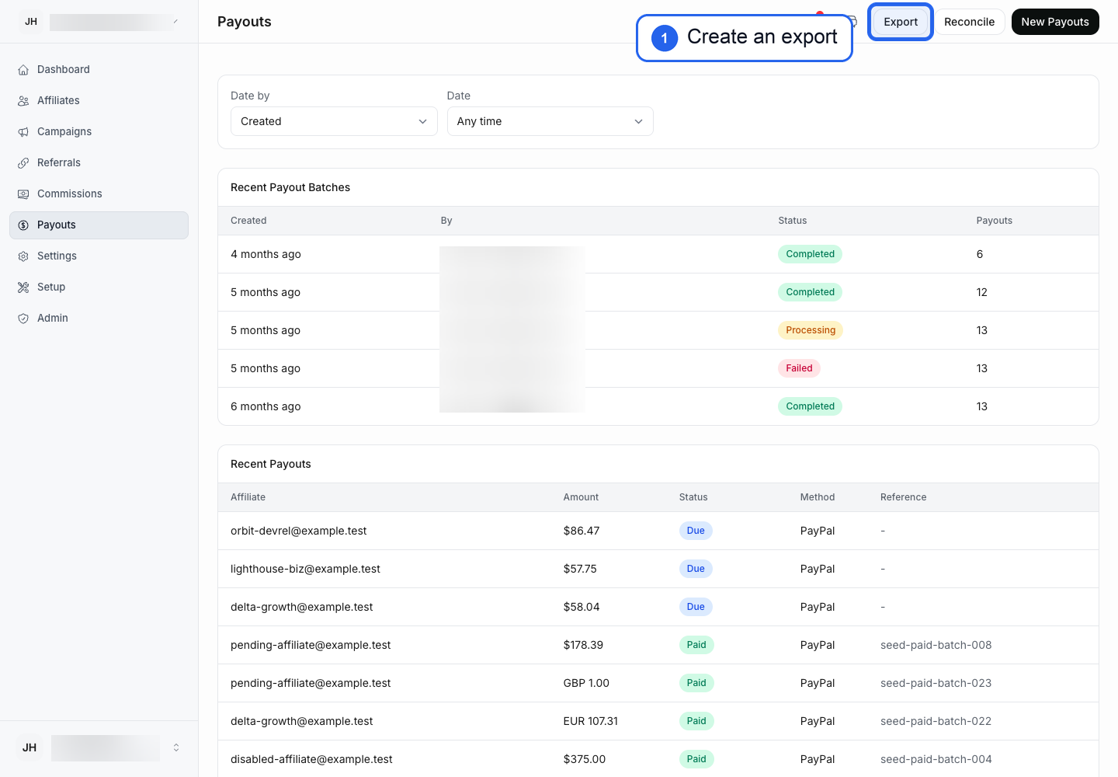Click the Method column header
This screenshot has height=777, width=1118.
818,497
